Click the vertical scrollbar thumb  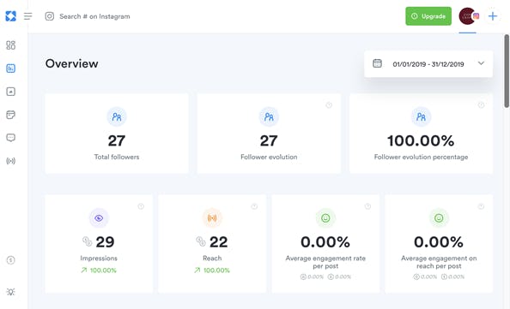(x=507, y=71)
